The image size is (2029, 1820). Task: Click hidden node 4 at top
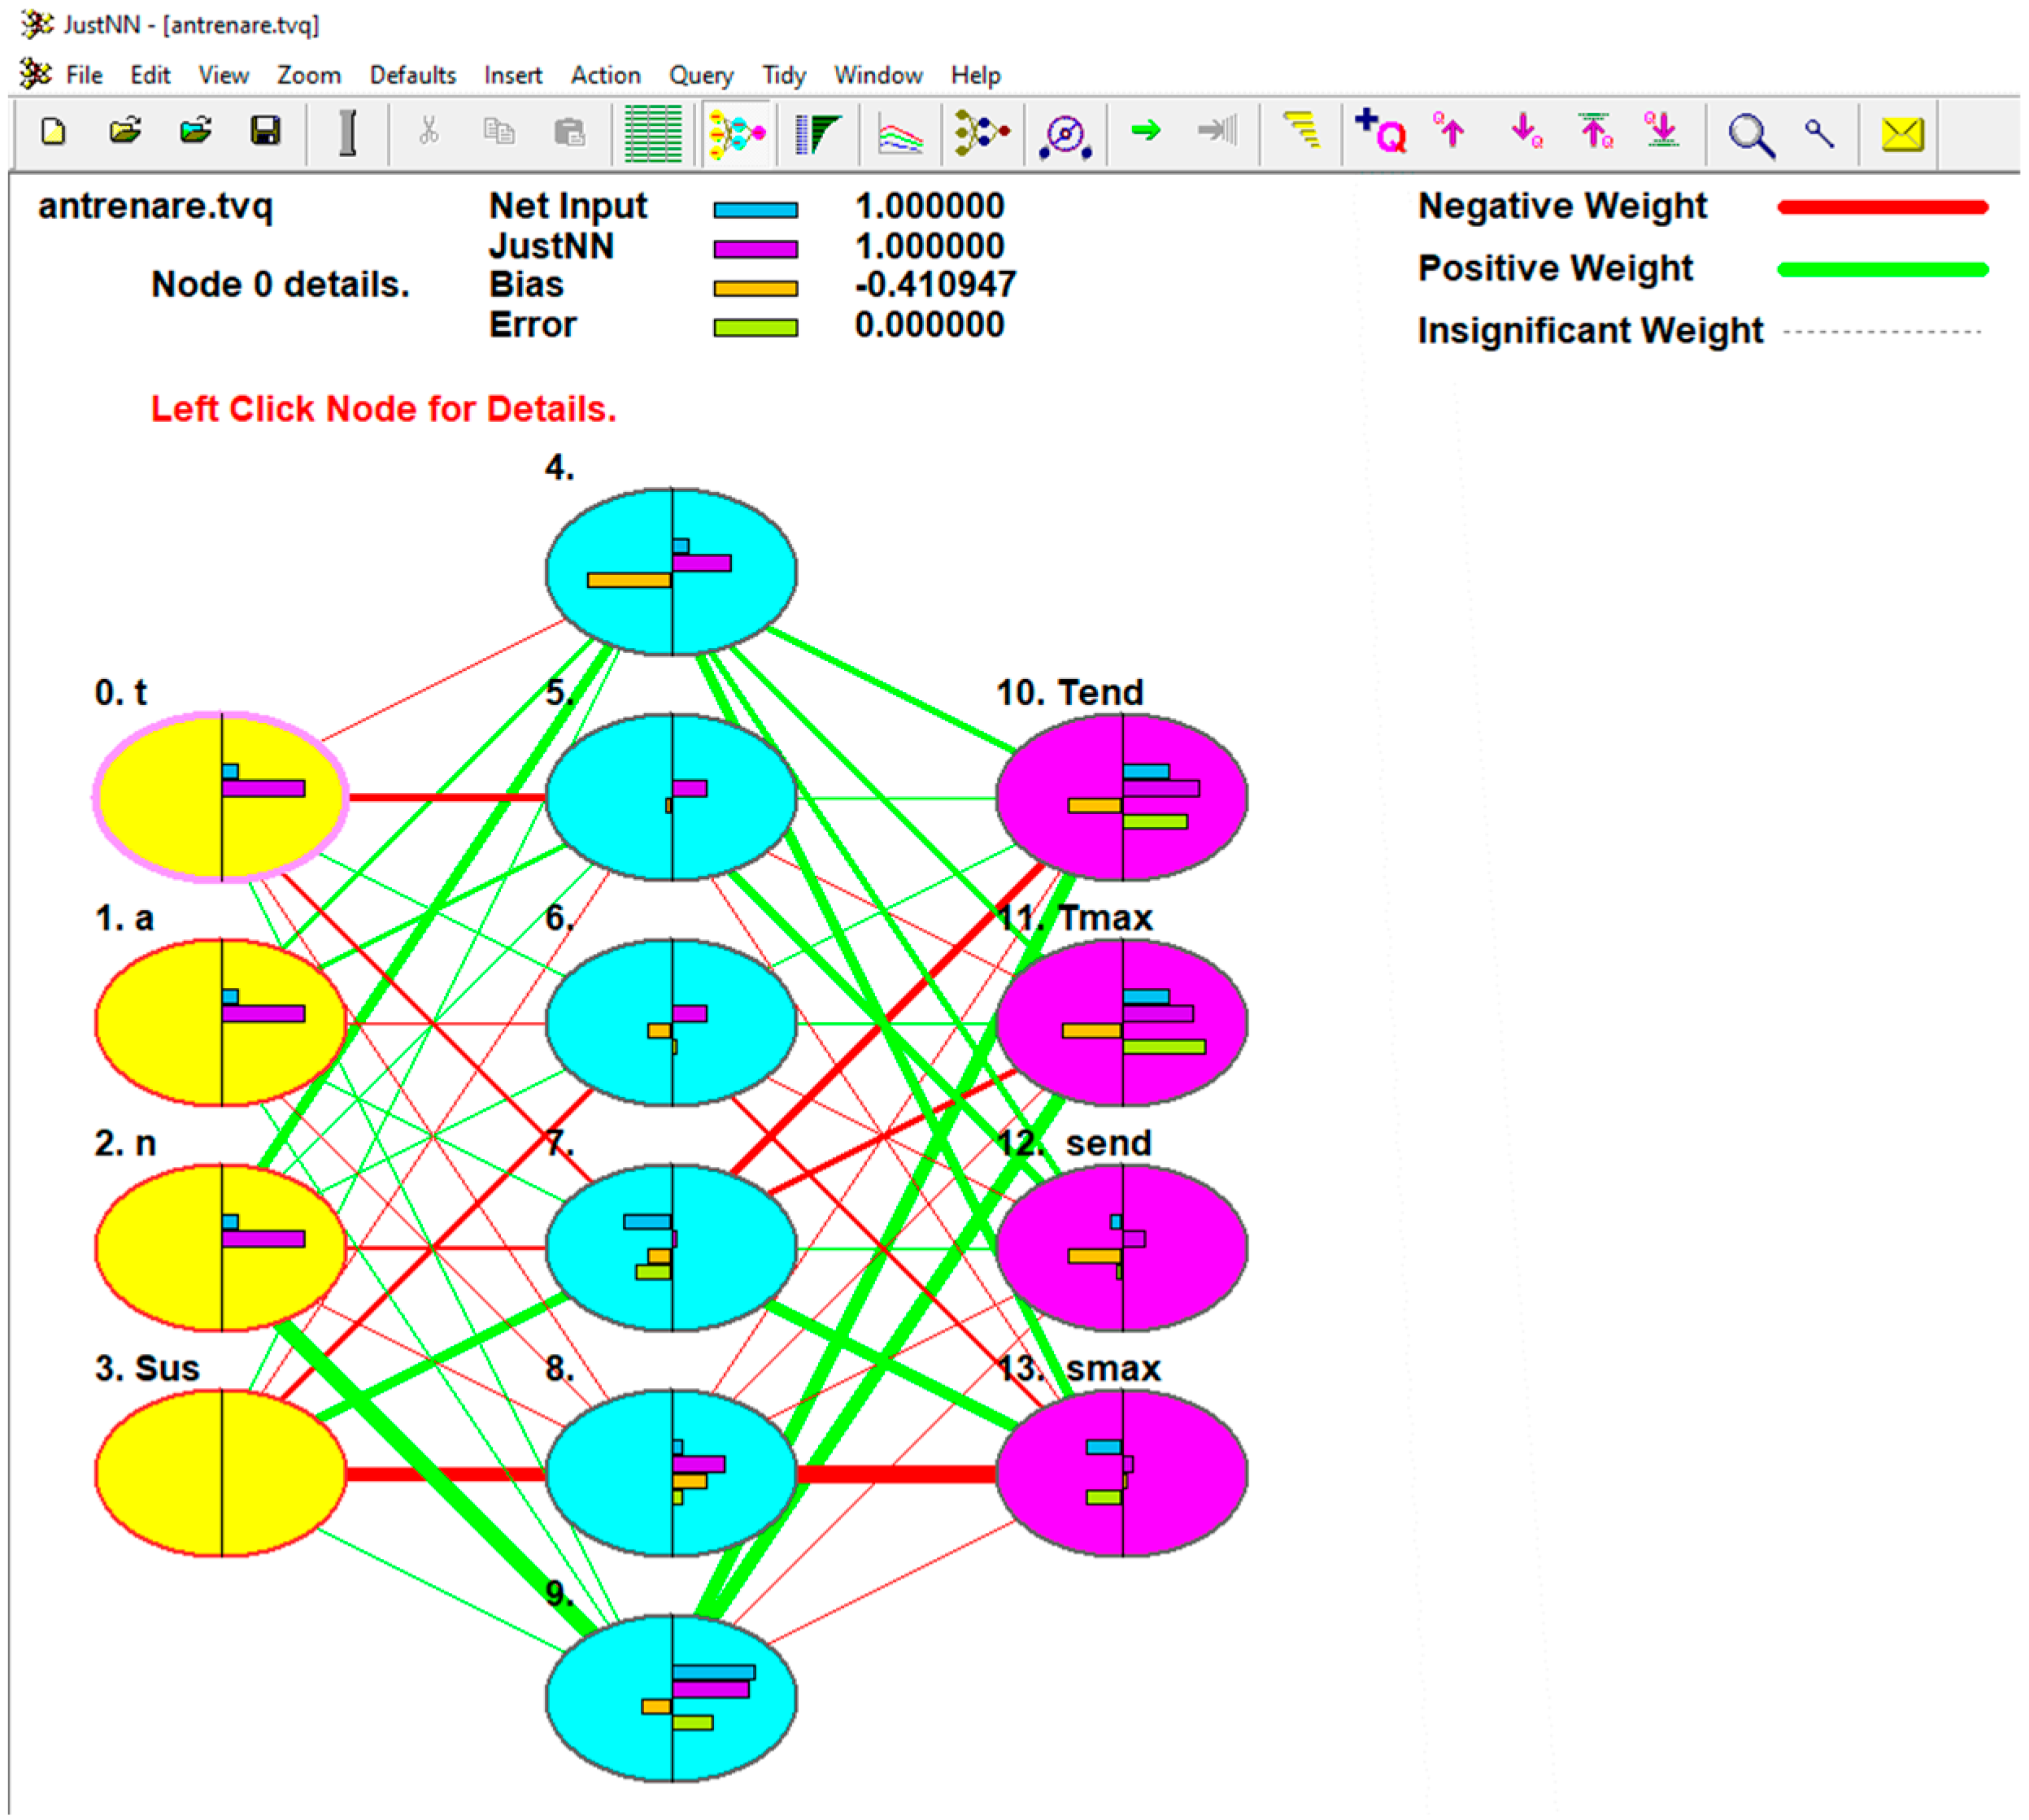671,571
